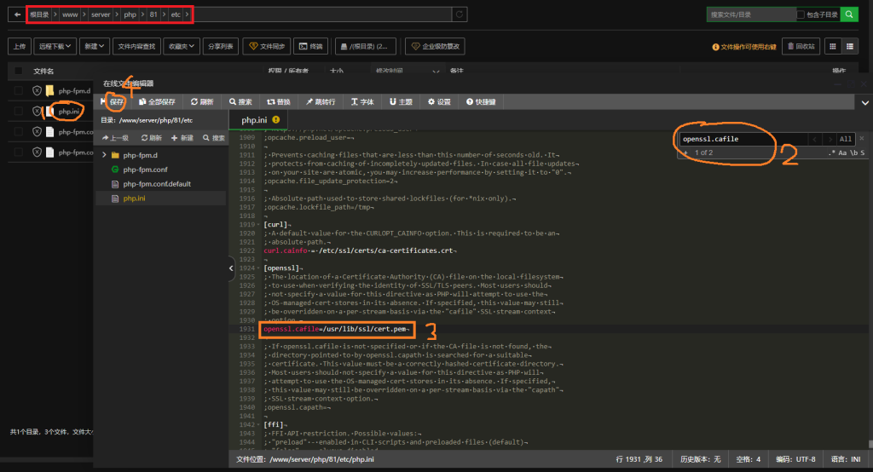Open the 回收站 recycle bin

tap(799, 46)
